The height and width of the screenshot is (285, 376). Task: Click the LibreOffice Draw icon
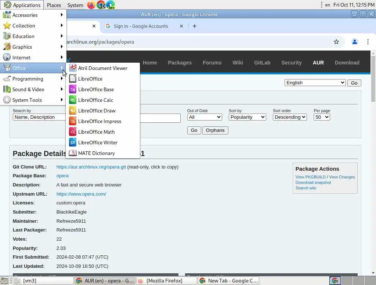tap(73, 111)
